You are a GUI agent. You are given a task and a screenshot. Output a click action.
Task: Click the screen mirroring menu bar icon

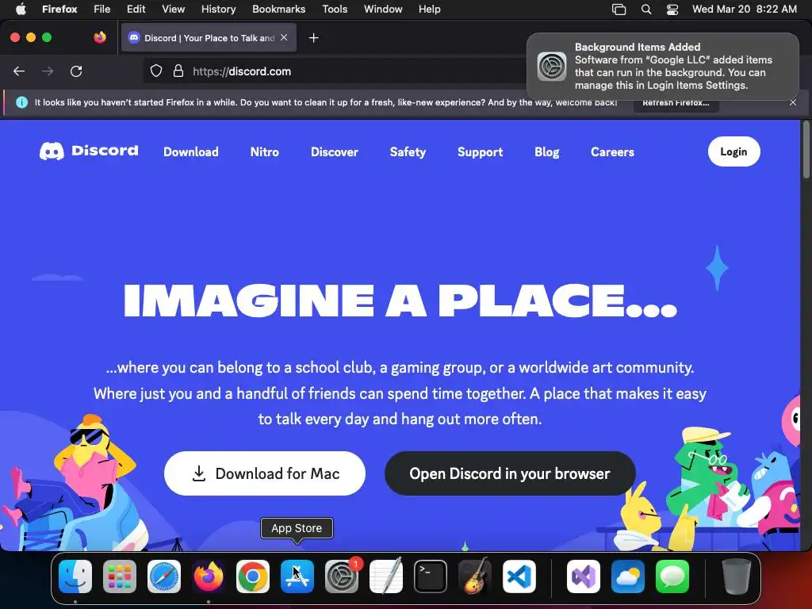619,10
